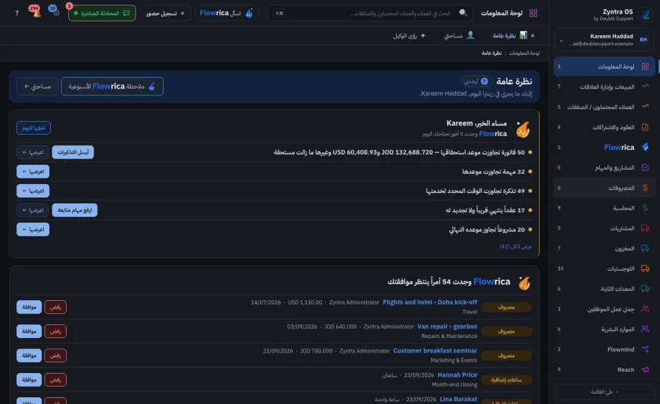Open Leads / Deals sidebar icon

click(x=645, y=106)
